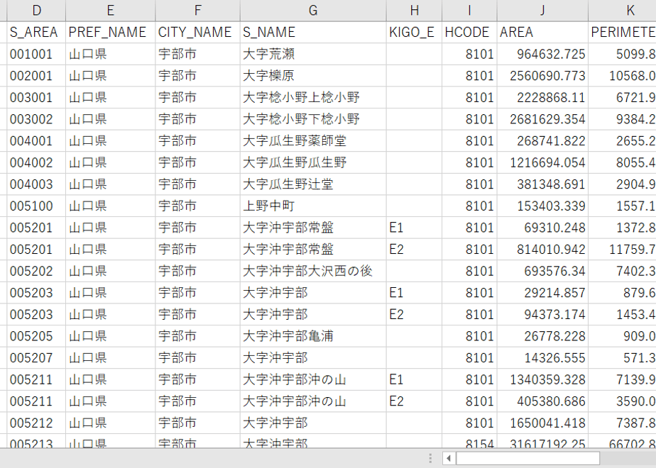Screen dimensions: 656x468
Task: Click E1 in the 29214.857 row
Action: click(x=414, y=293)
